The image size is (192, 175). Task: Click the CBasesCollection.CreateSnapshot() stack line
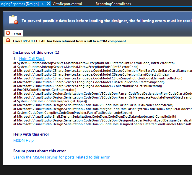89,82
